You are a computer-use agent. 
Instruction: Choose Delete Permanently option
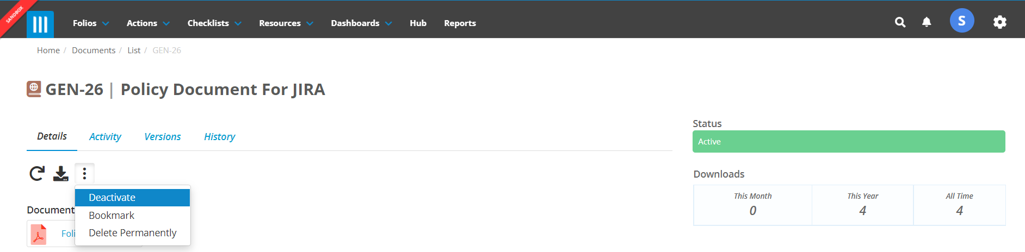[132, 233]
